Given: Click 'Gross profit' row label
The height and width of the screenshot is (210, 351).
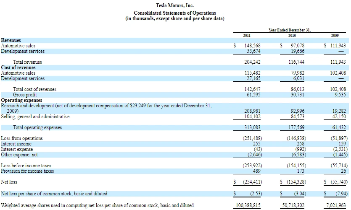Looking at the screenshot, I should pyautogui.click(x=25, y=95).
